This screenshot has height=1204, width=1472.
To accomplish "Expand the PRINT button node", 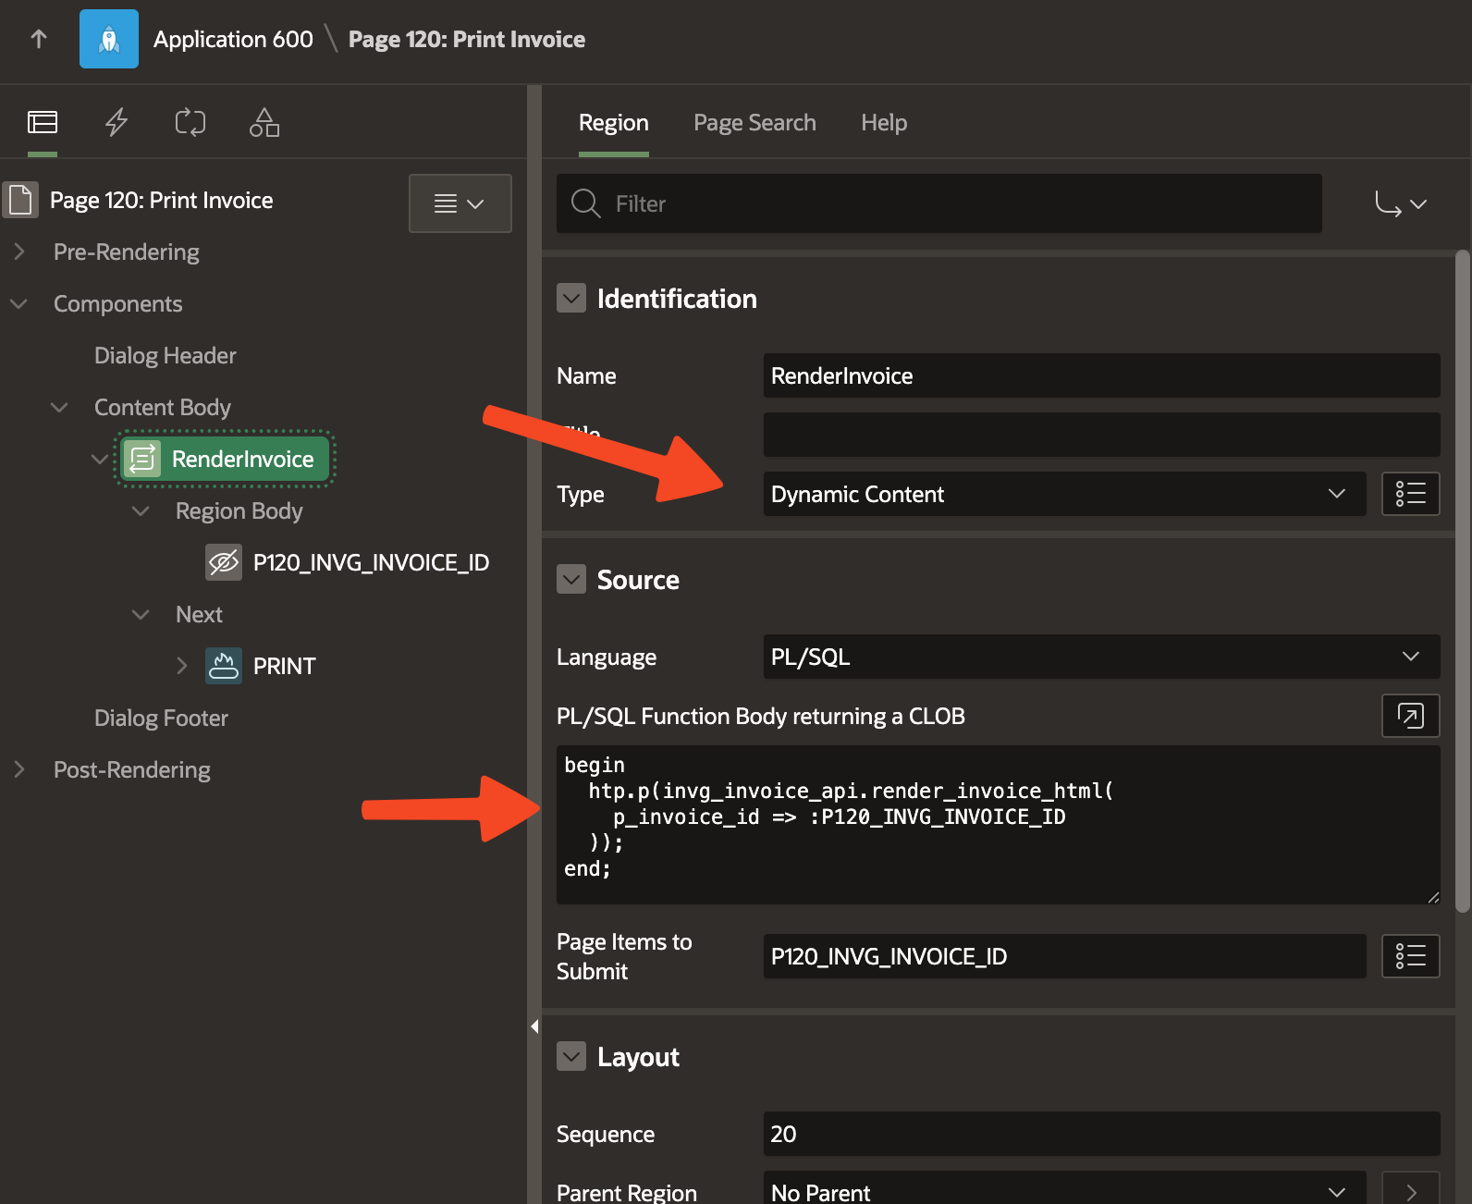I will 181,666.
